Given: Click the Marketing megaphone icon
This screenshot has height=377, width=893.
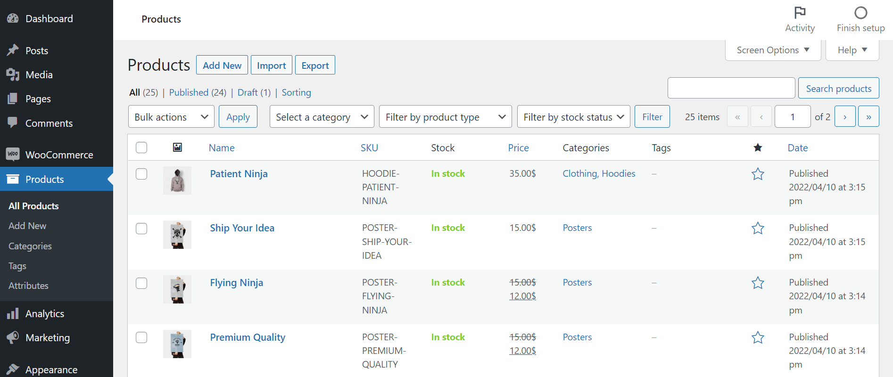Looking at the screenshot, I should pos(13,337).
